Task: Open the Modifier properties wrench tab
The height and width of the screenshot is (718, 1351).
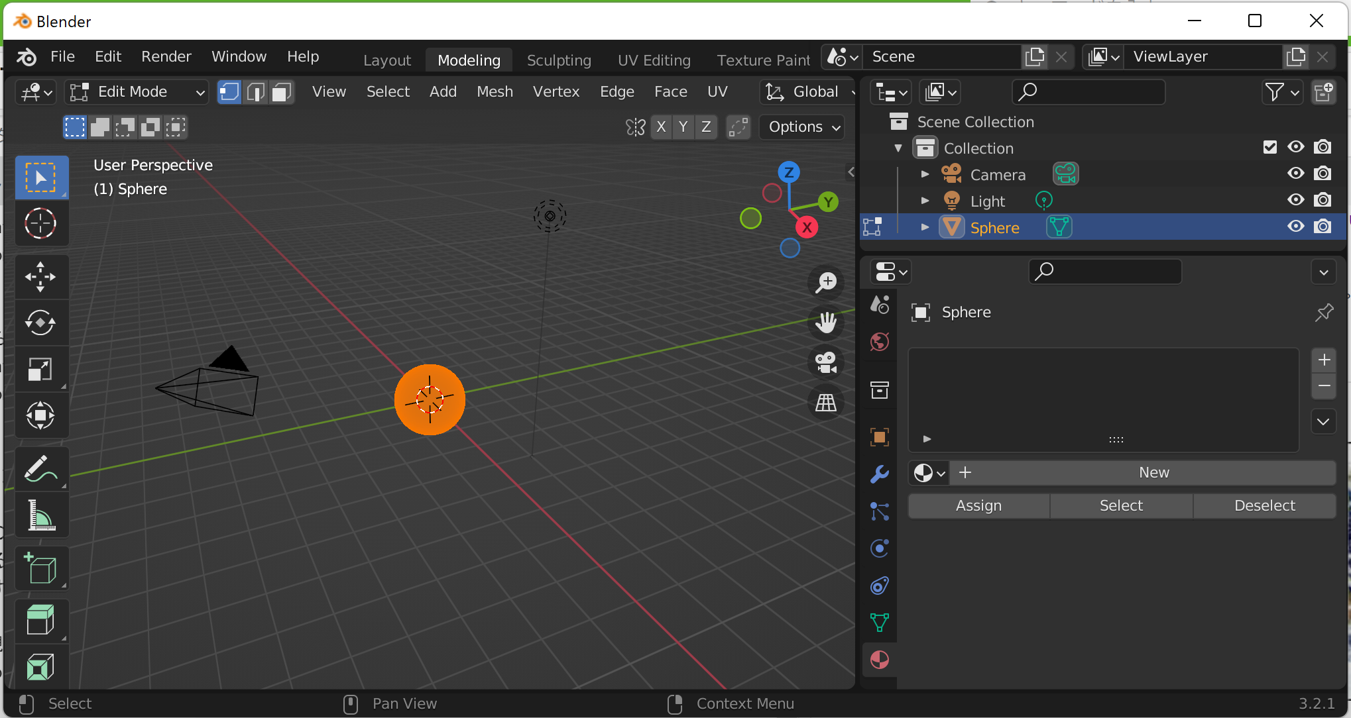Action: point(880,474)
